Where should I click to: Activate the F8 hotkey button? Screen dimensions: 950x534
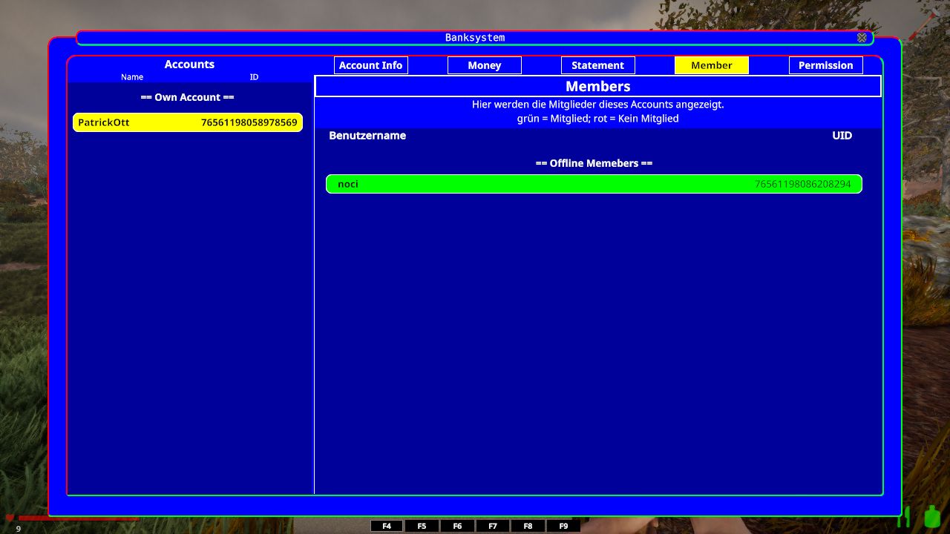(x=528, y=526)
